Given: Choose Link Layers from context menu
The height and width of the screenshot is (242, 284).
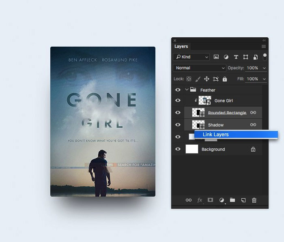Looking at the screenshot, I should point(236,135).
